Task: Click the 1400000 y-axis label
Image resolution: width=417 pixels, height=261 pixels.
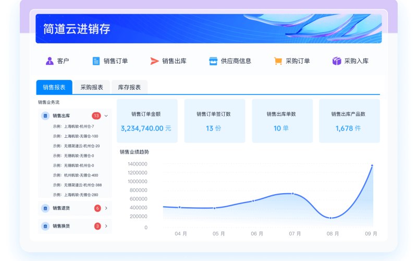Action: [x=138, y=164]
